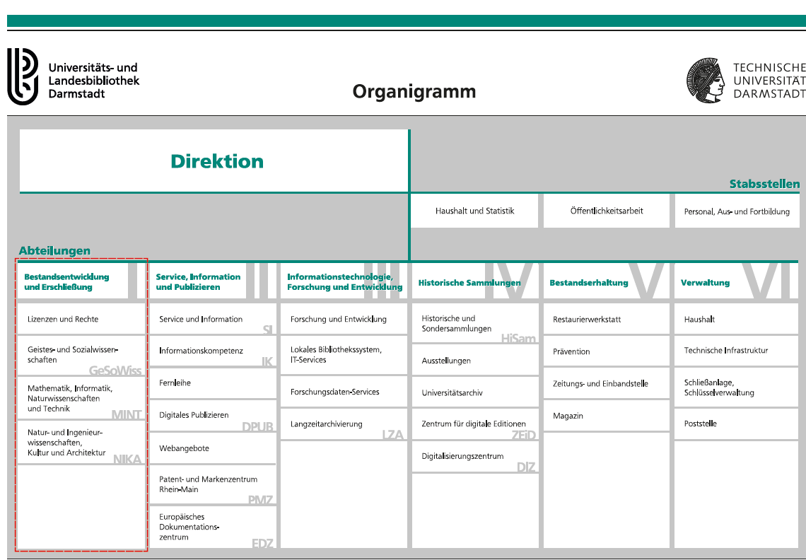Select Bestandserhaltung department header
The image size is (806, 560).
(x=607, y=281)
